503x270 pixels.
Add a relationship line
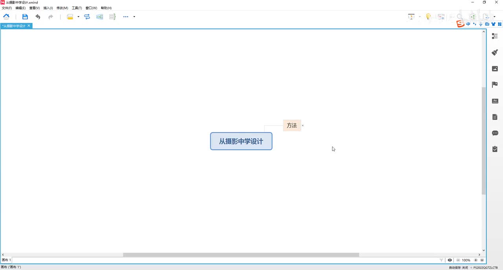pos(87,16)
